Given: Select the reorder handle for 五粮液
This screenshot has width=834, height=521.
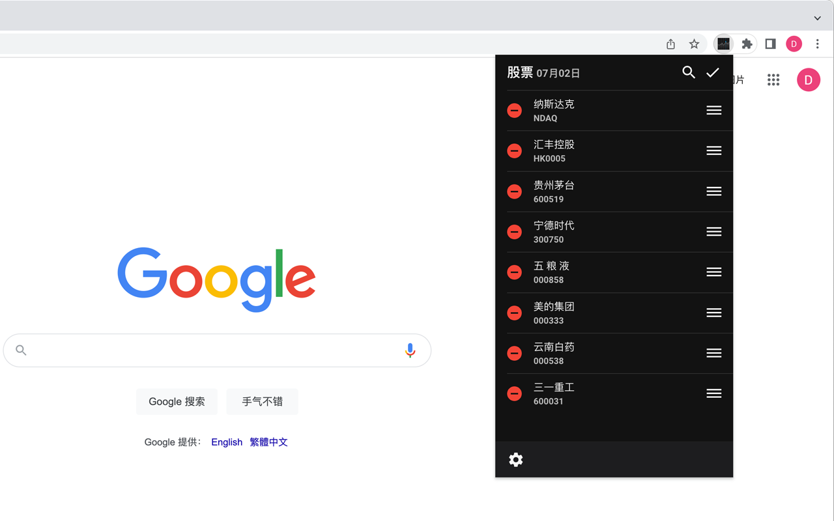Looking at the screenshot, I should tap(714, 272).
